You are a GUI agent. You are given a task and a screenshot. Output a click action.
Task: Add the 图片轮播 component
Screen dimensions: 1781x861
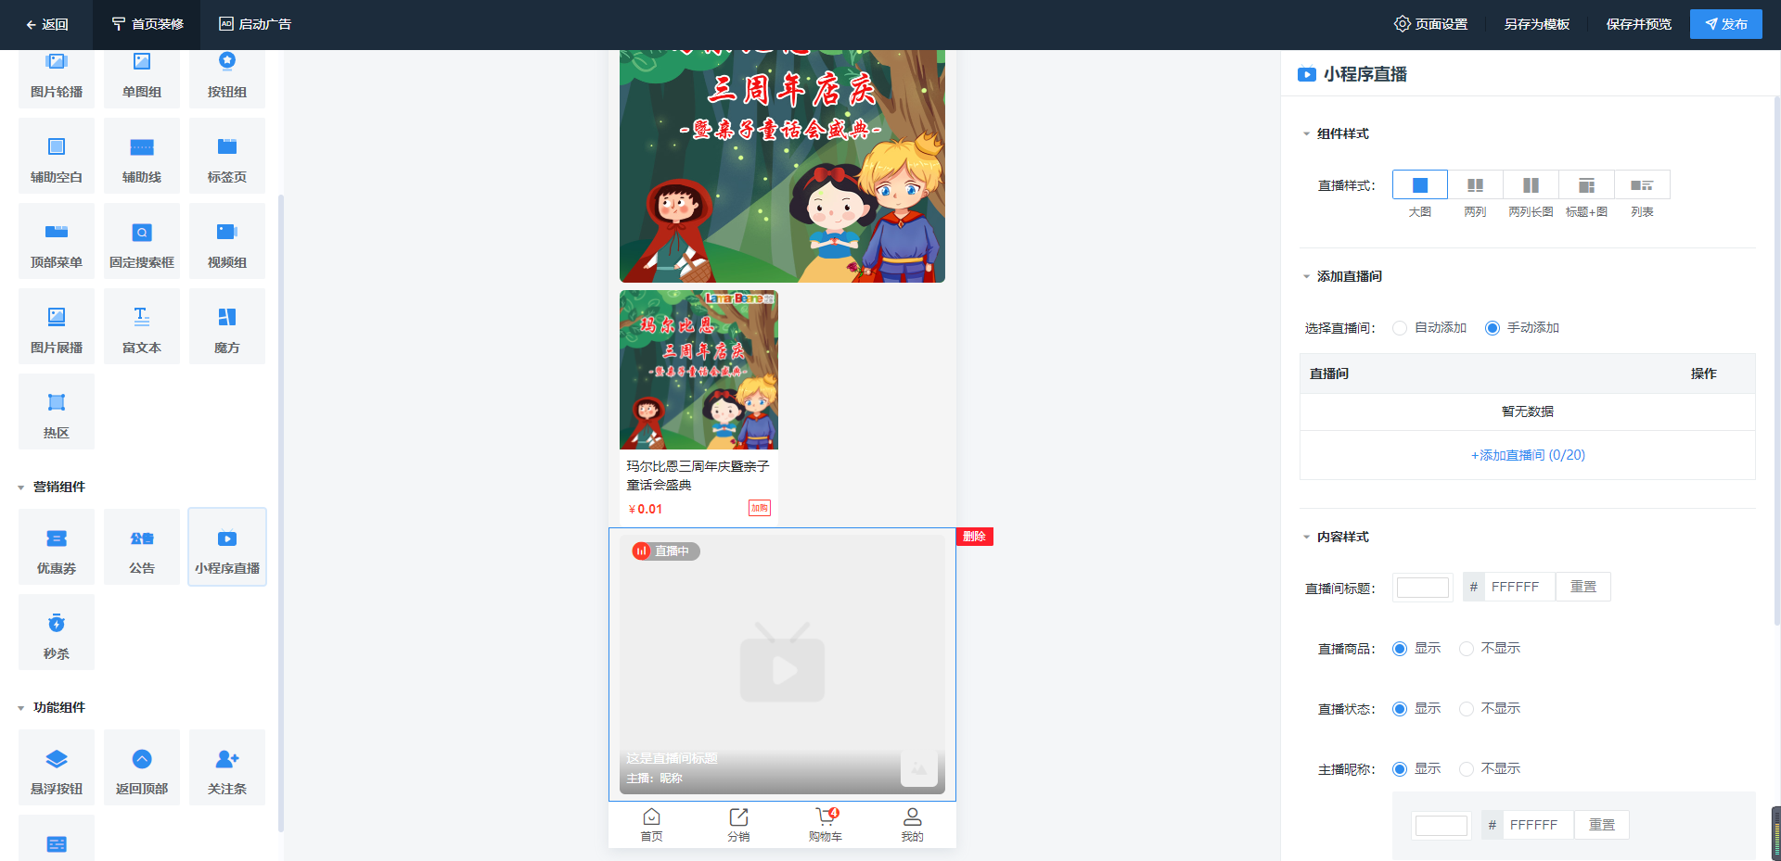click(x=57, y=77)
